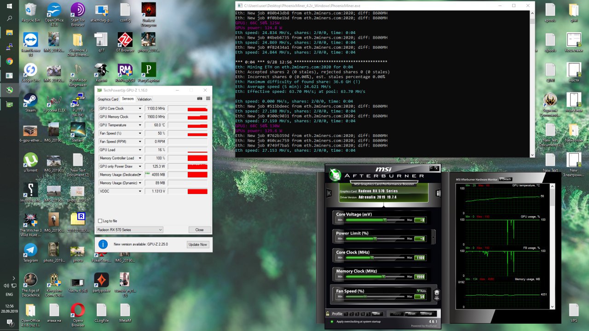Open the Windows Start menu
The height and width of the screenshot is (331, 589).
pos(9,6)
